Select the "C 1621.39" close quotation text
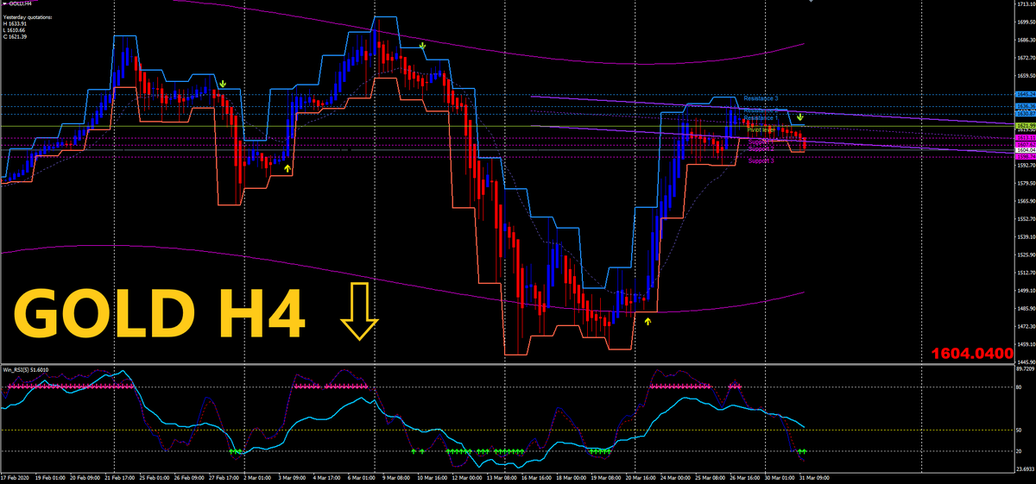This screenshot has width=1036, height=484. [16, 37]
